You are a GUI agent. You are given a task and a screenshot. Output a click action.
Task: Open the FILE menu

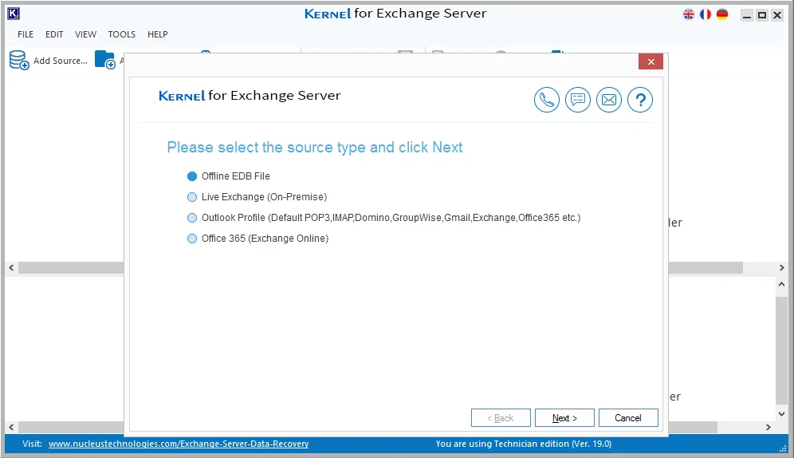pos(26,34)
